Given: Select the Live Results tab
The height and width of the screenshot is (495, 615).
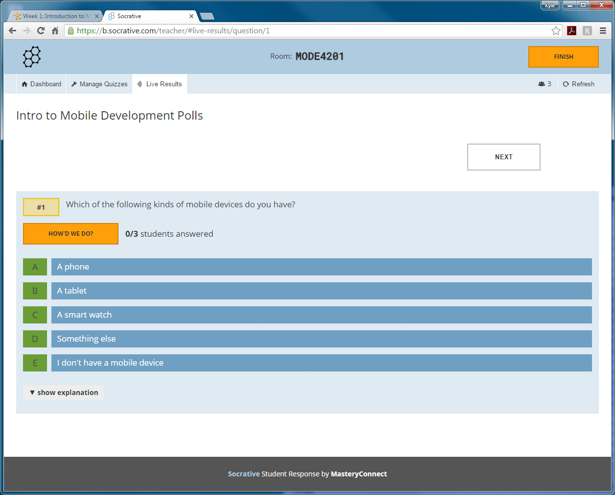Looking at the screenshot, I should click(160, 84).
